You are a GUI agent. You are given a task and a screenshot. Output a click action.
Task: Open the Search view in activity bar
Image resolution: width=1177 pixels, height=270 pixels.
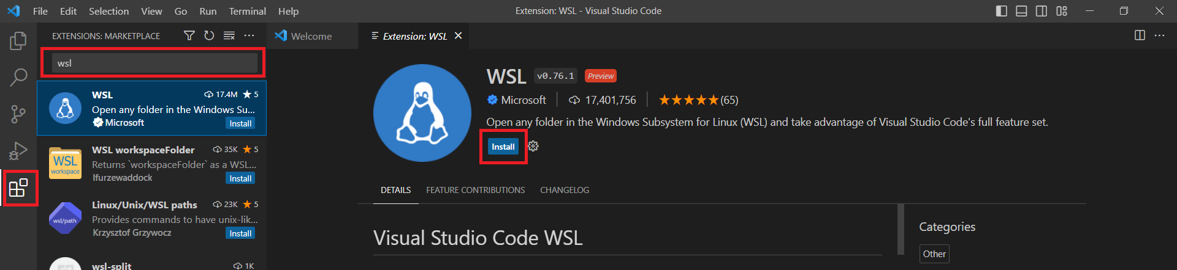click(18, 78)
